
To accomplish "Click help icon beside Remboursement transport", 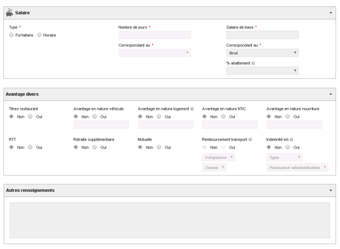I will pos(250,140).
